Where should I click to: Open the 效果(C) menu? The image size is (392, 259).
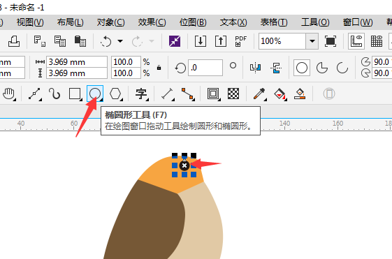click(152, 22)
